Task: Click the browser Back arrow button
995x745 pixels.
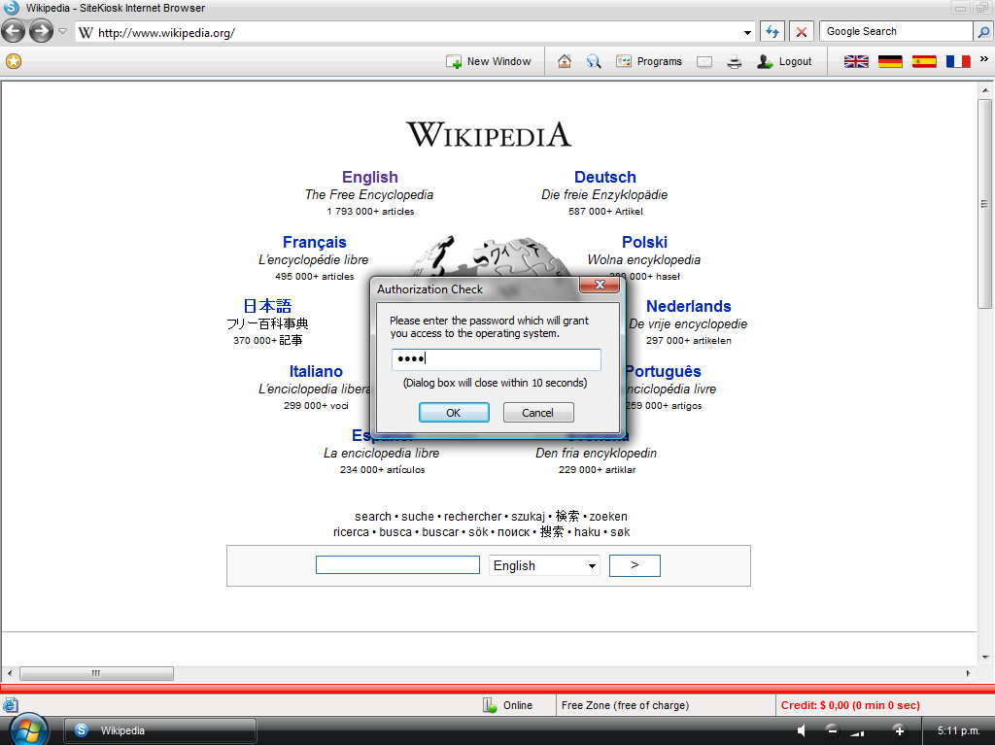Action: 15,31
